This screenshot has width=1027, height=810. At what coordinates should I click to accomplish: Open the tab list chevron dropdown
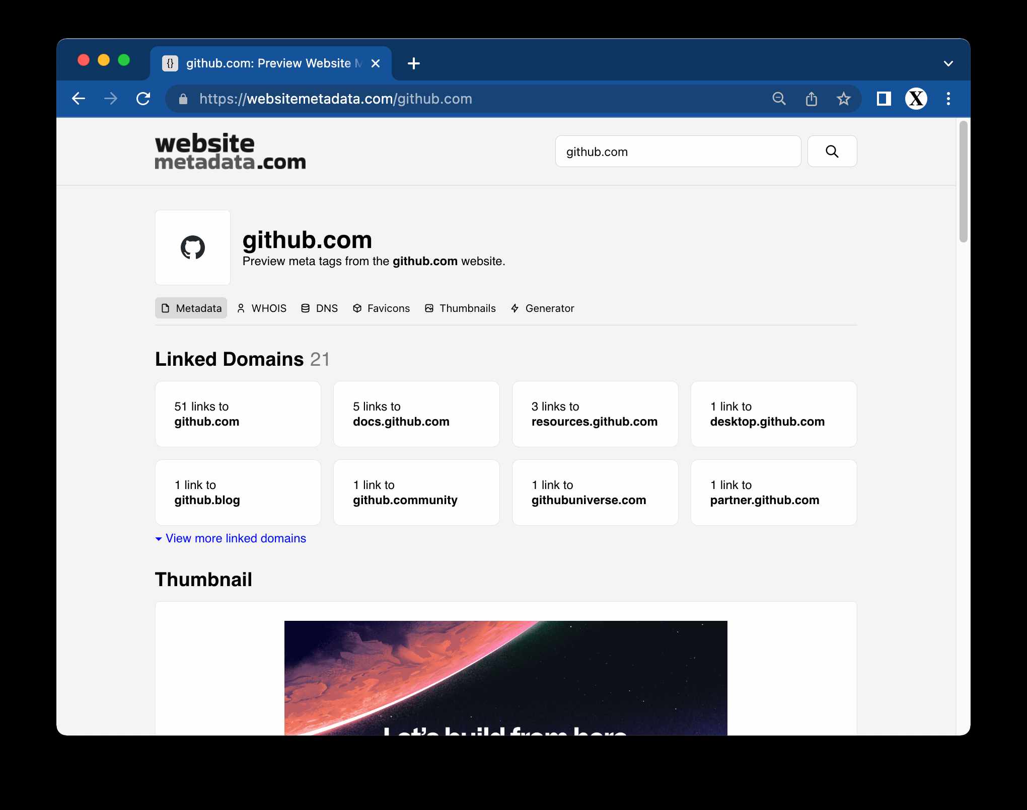[948, 64]
